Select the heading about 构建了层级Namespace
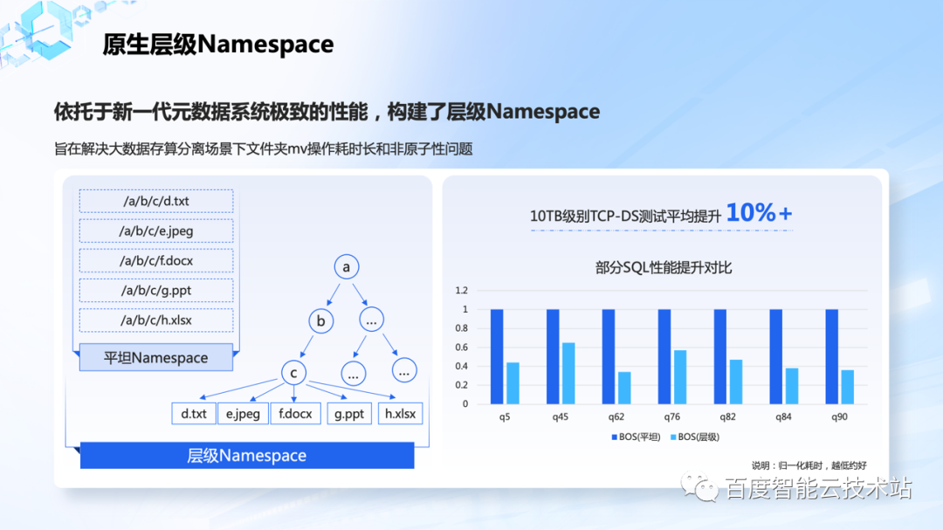 tap(327, 112)
